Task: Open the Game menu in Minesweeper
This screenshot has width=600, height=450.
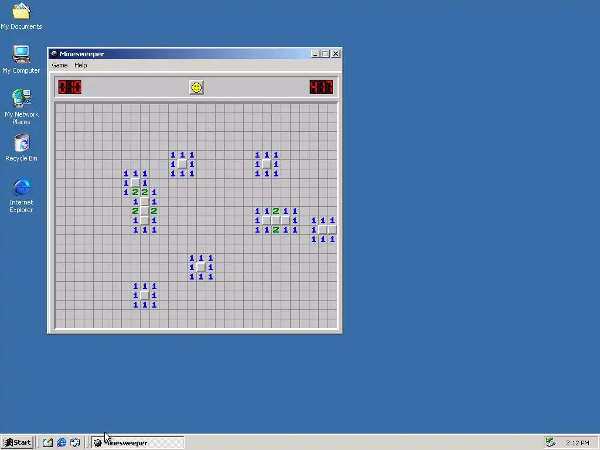Action: (60, 65)
